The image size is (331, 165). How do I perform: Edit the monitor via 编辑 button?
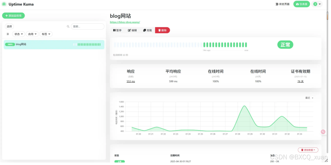pyautogui.click(x=132, y=30)
